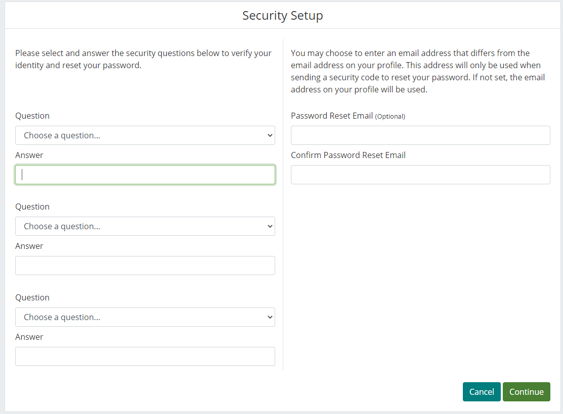This screenshot has width=563, height=414.
Task: Click the chevron arrow on the second question dropdown
Action: point(270,226)
